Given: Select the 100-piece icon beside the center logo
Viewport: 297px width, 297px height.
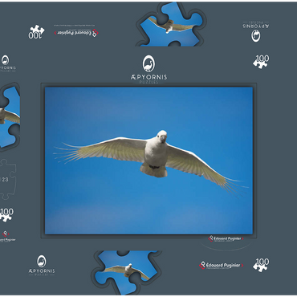Looking at the screenshot, I should [261, 62].
